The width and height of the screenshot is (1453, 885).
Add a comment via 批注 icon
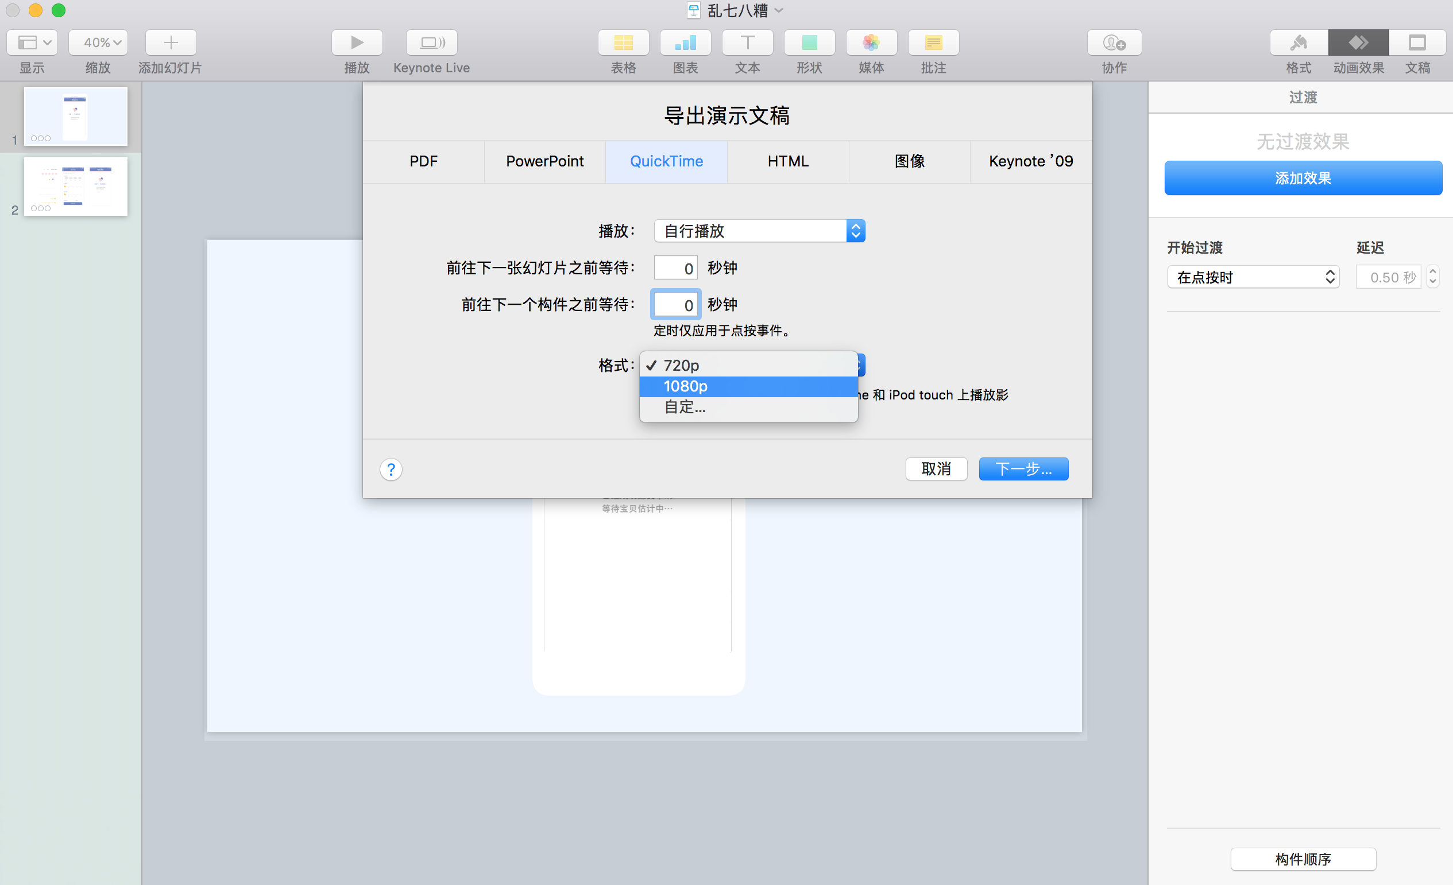pos(933,42)
